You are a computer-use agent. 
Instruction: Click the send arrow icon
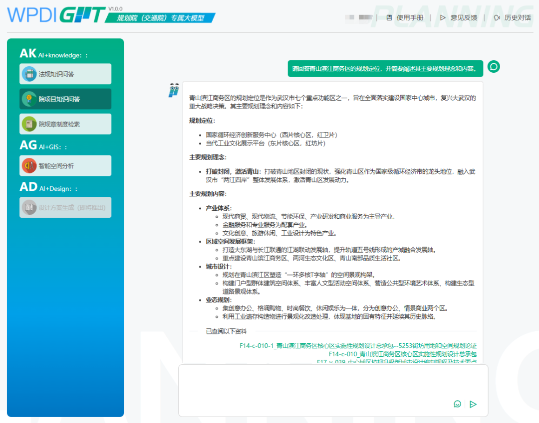pyautogui.click(x=473, y=404)
